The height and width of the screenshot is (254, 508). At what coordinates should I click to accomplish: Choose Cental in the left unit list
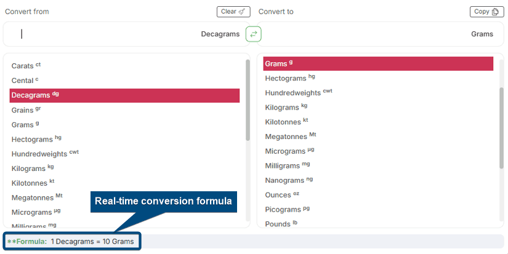click(25, 81)
